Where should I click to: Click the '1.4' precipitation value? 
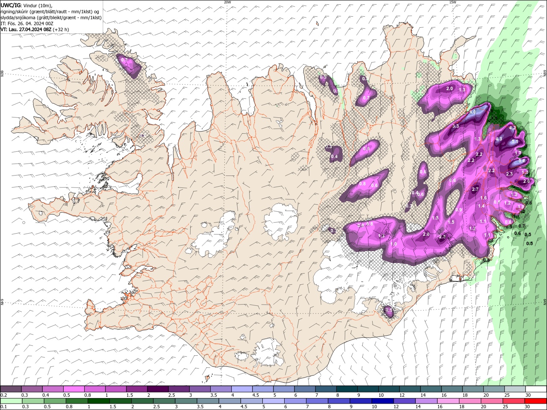pyautogui.click(x=482, y=206)
